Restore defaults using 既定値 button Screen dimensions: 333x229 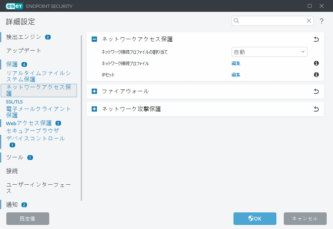click(27, 219)
